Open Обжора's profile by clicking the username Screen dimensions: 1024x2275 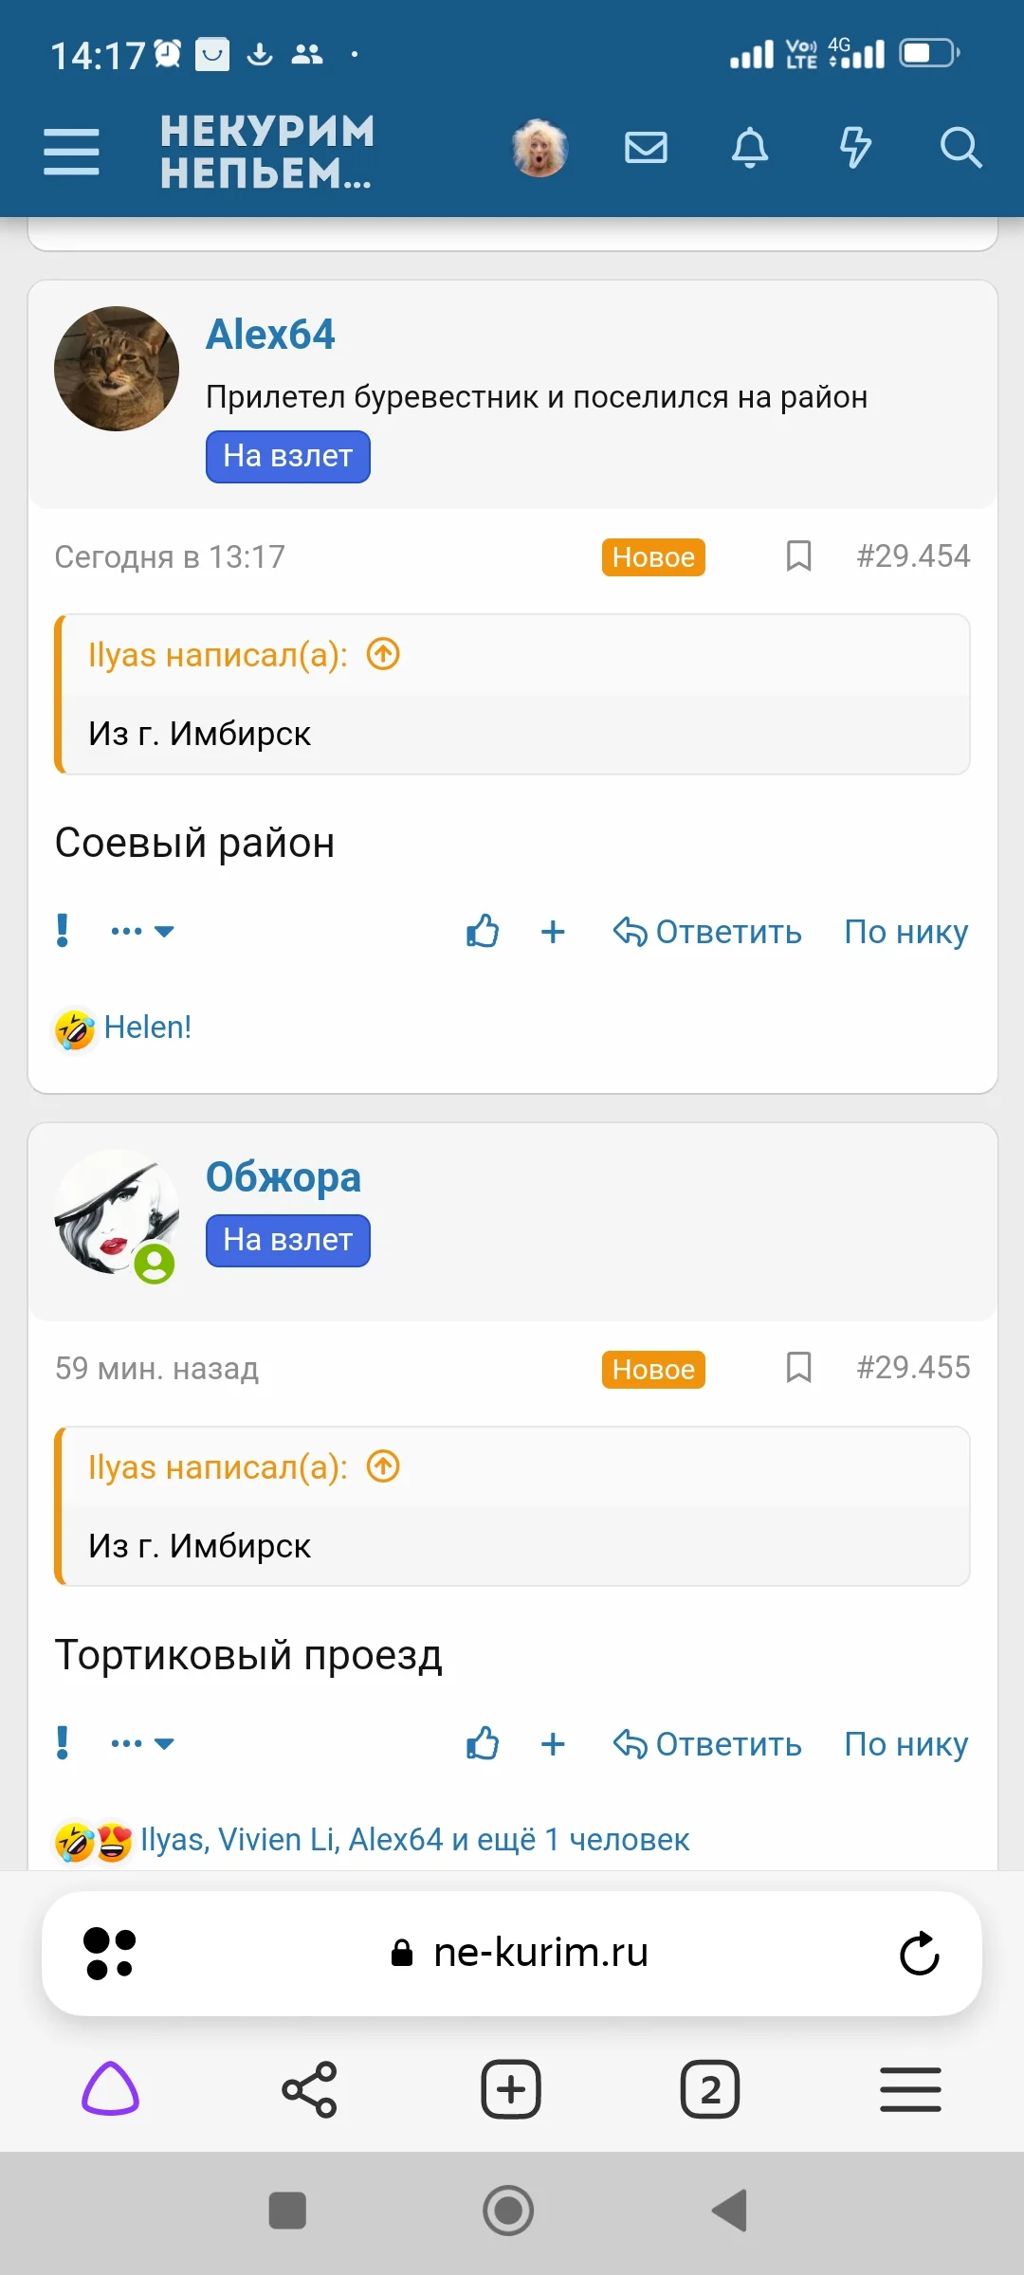pyautogui.click(x=283, y=1176)
